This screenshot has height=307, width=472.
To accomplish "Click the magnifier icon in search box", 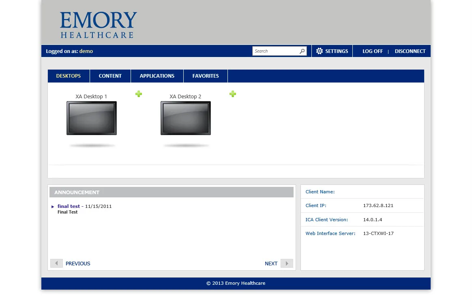I will [302, 51].
